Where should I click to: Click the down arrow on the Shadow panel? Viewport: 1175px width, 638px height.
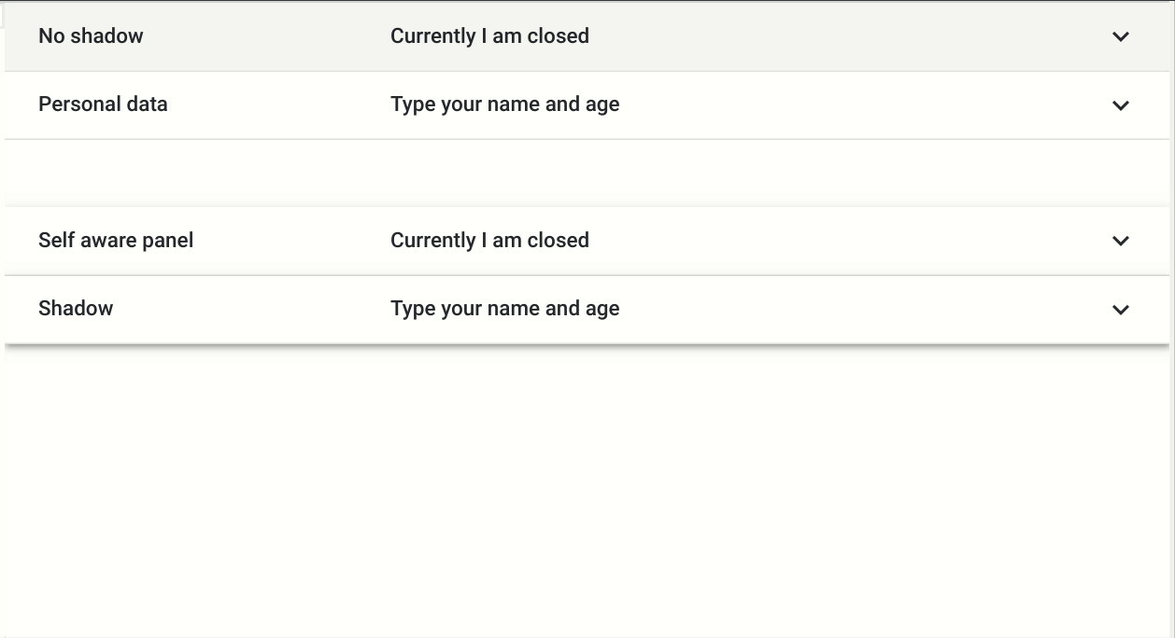point(1121,310)
